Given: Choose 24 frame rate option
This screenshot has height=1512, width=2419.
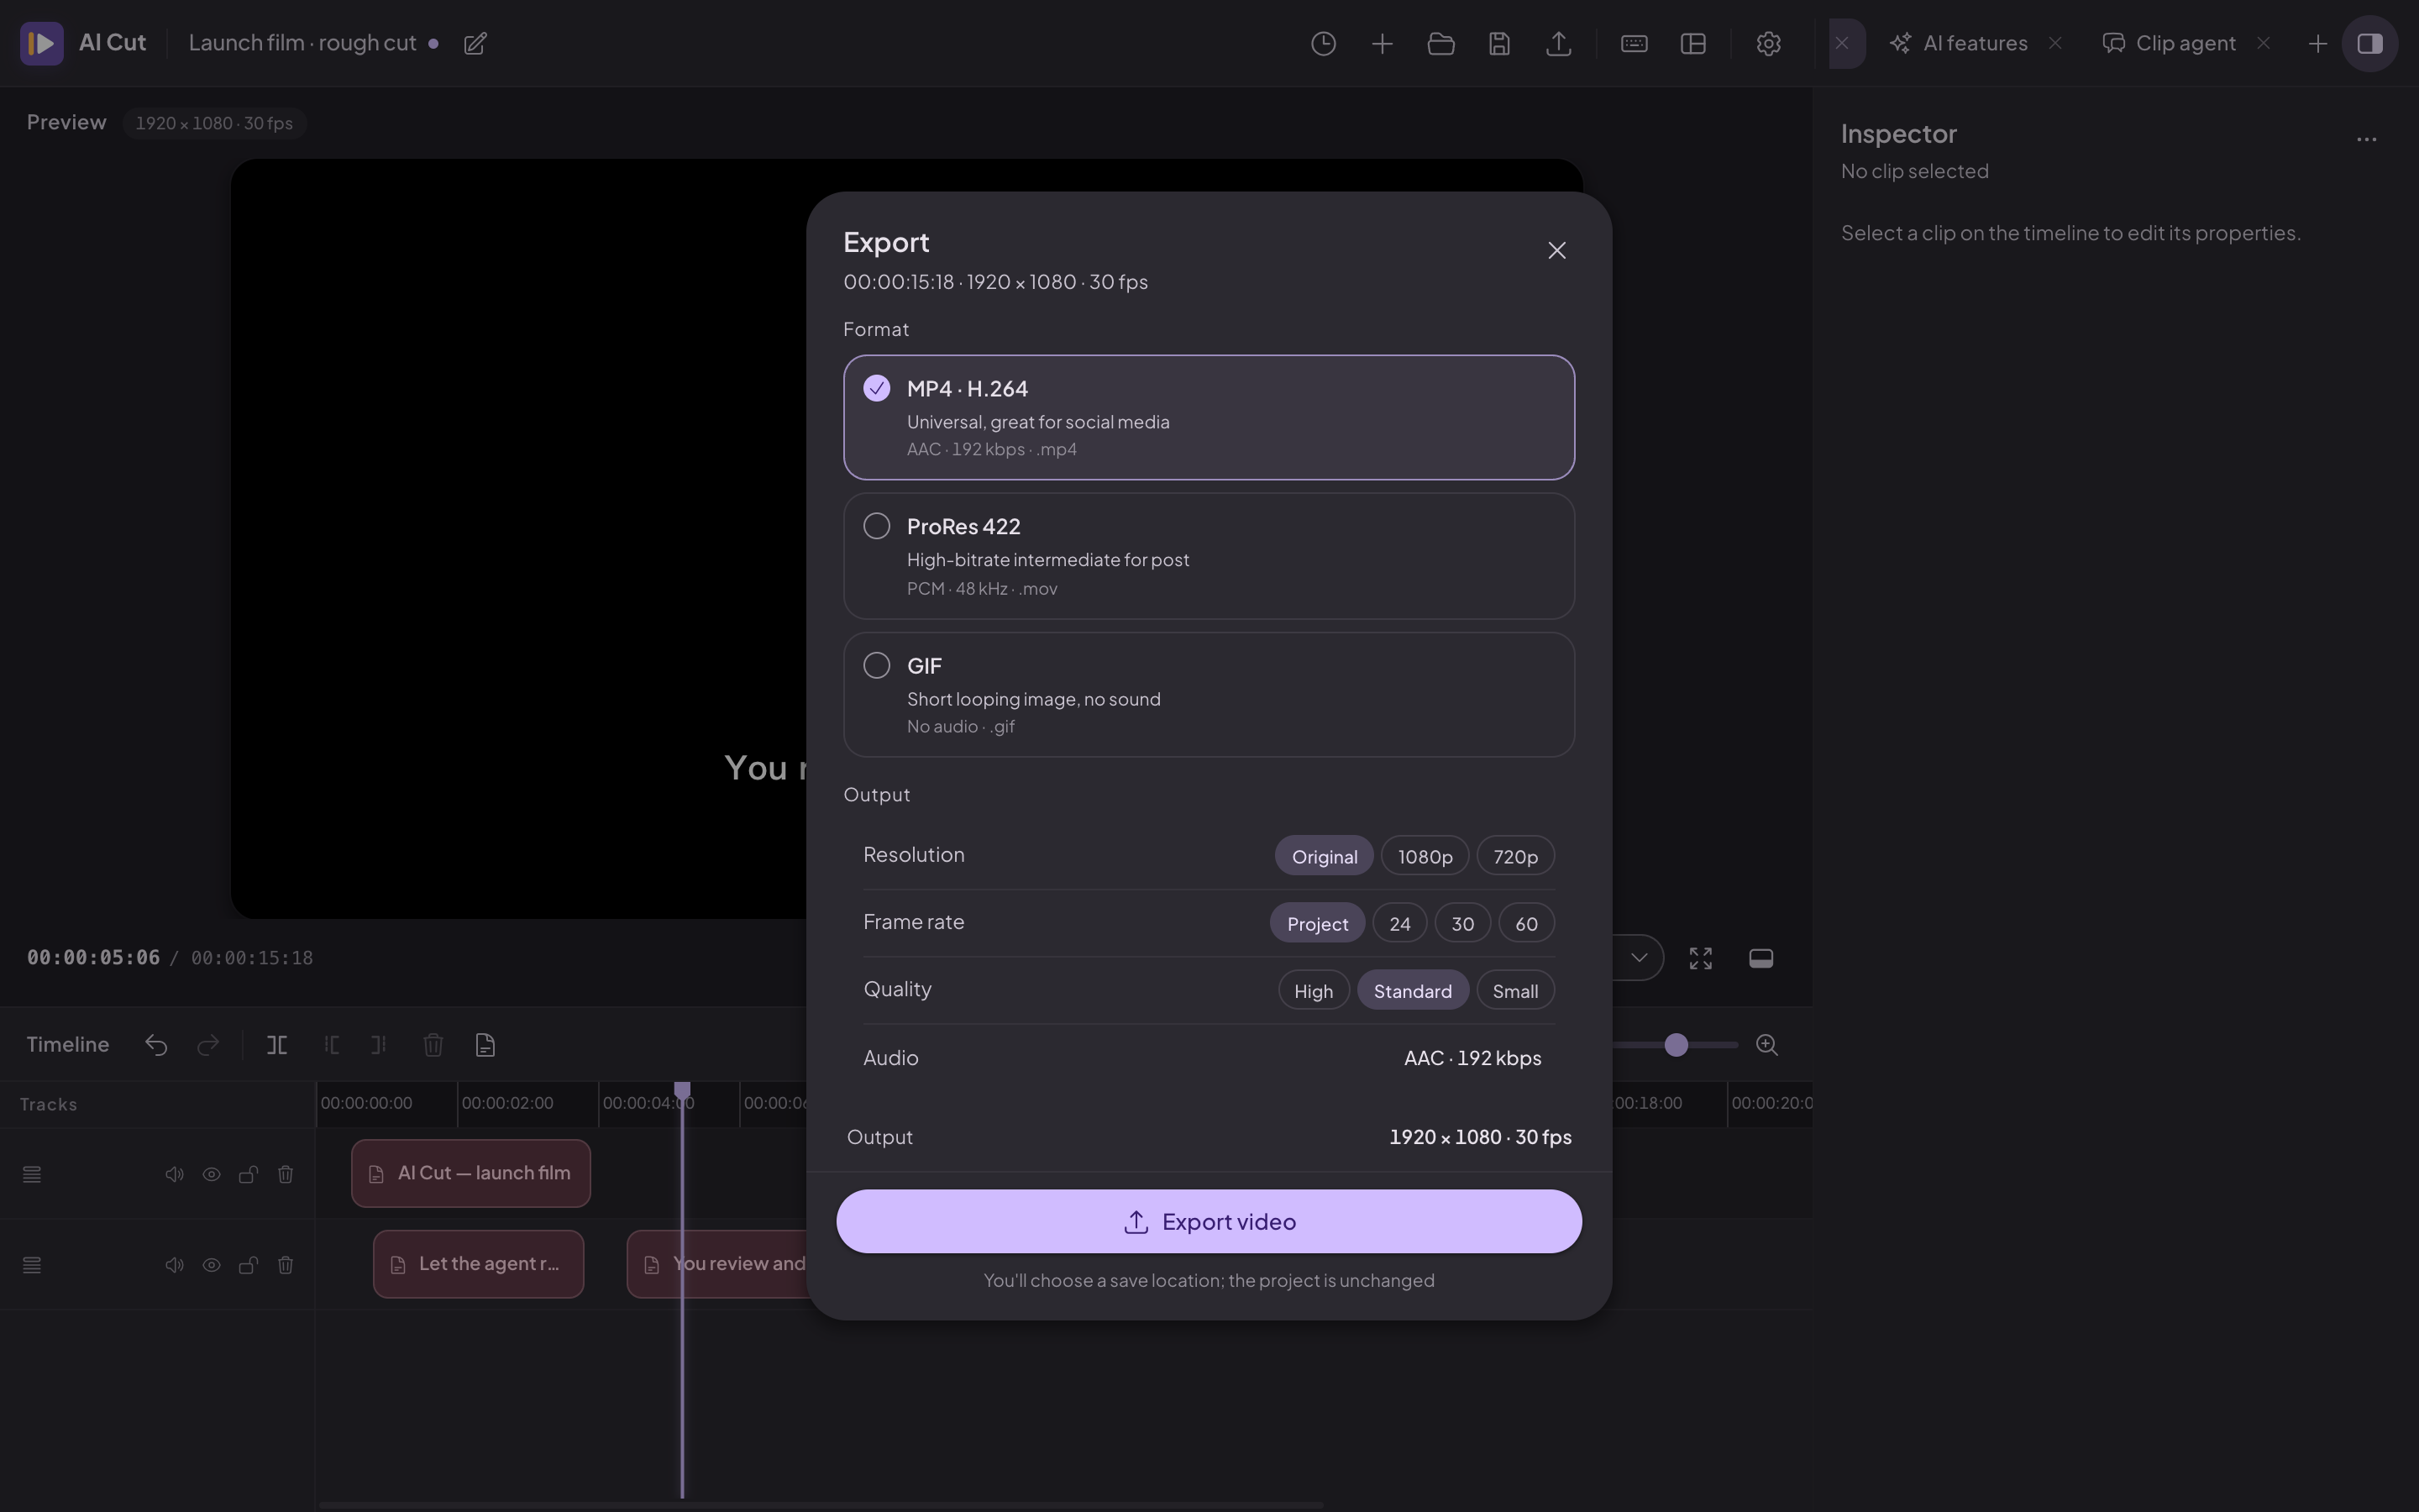Looking at the screenshot, I should pos(1399,923).
